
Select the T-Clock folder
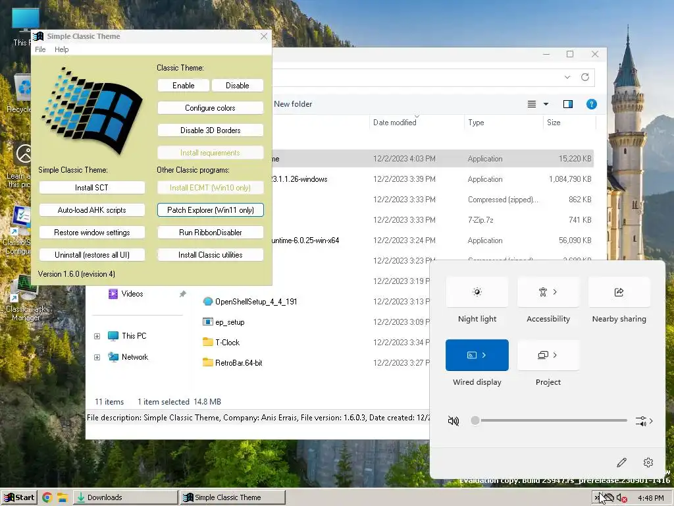pyautogui.click(x=227, y=342)
